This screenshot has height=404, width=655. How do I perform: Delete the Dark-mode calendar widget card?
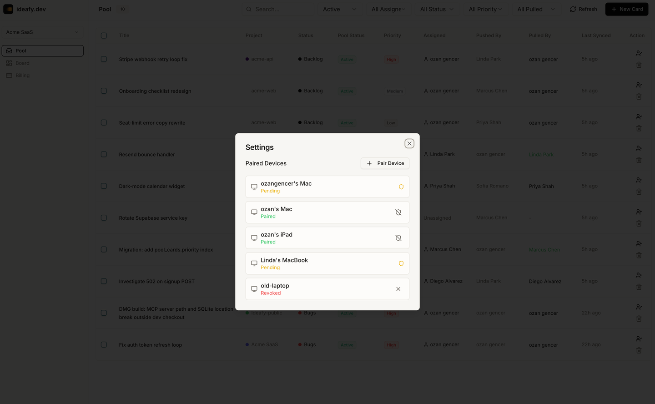(639, 192)
